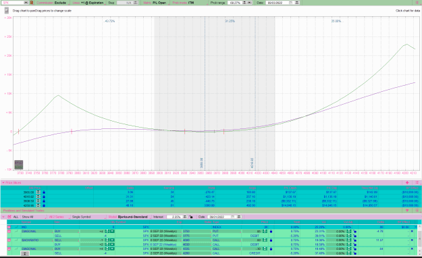The image size is (422, 258).
Task: Toggle the ALL positions checkbox
Action: (9, 217)
